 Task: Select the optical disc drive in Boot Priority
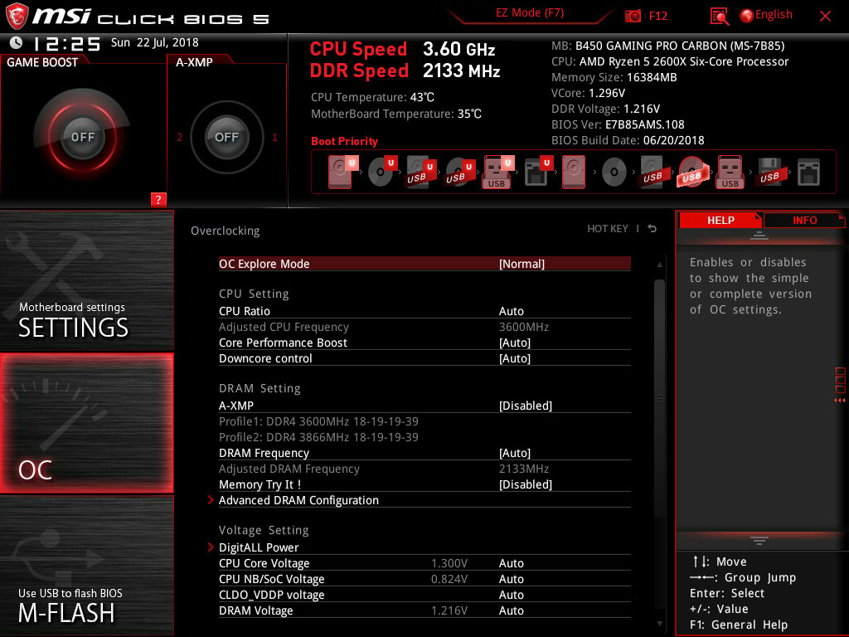[379, 172]
